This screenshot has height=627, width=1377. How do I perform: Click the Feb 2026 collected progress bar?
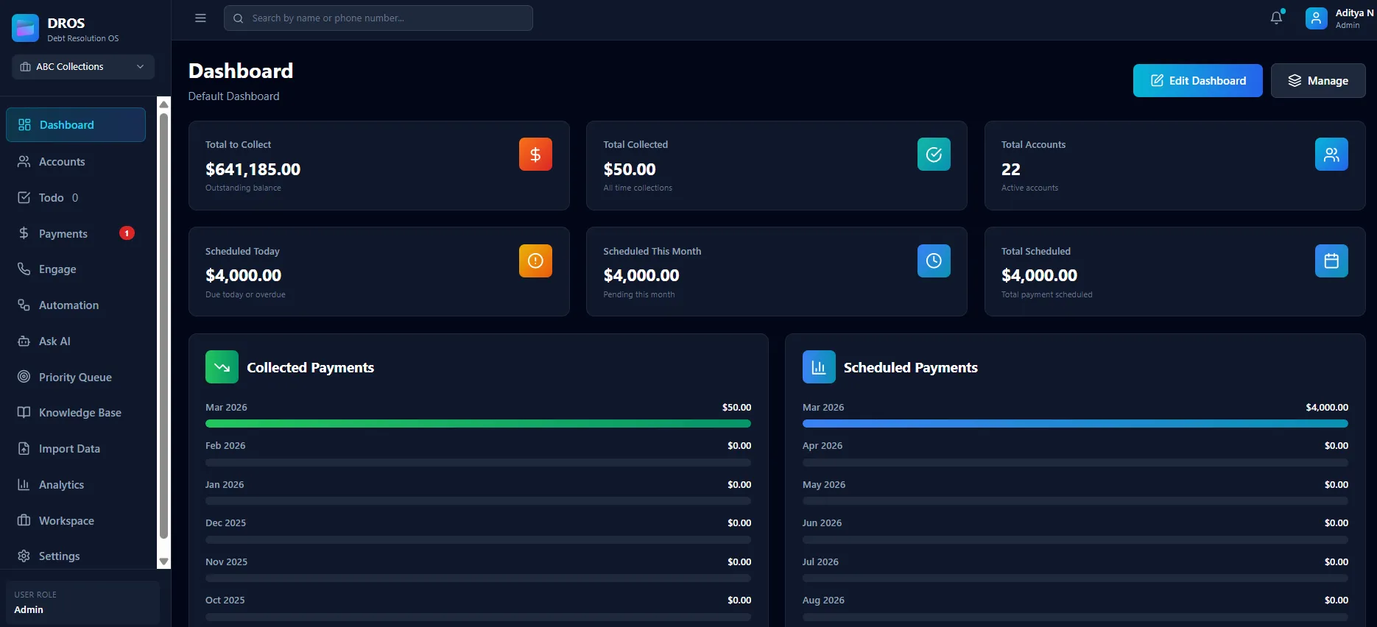click(x=478, y=463)
